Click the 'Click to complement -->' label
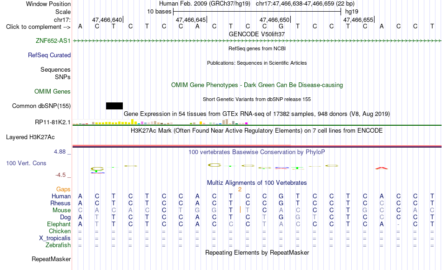This screenshot has height=270, width=442. pos(38,27)
